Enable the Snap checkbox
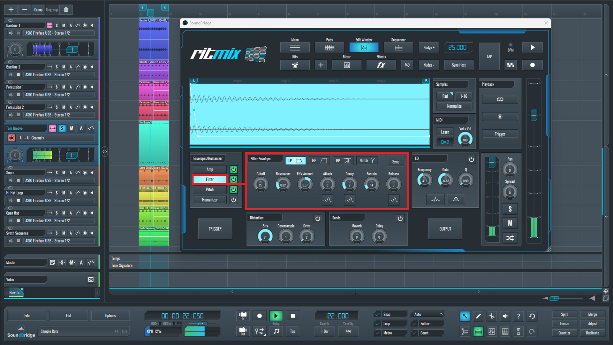 tap(377, 314)
